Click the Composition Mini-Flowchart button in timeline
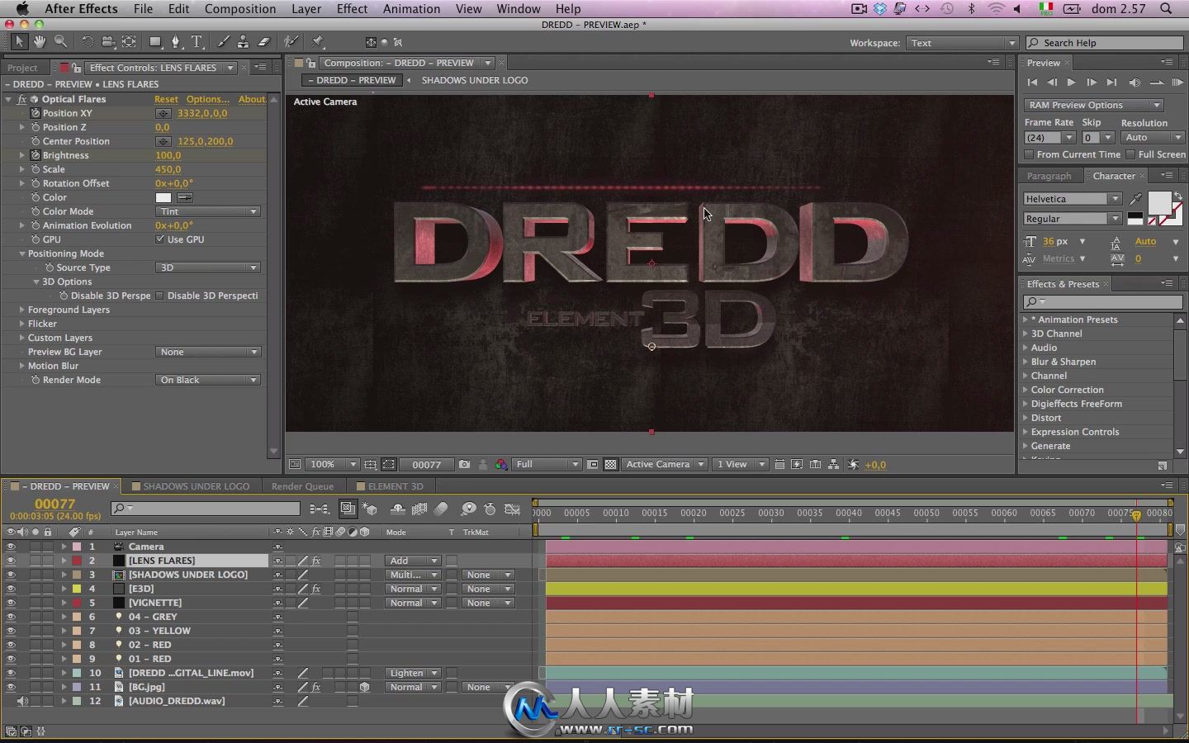Image resolution: width=1189 pixels, height=743 pixels. 320,509
